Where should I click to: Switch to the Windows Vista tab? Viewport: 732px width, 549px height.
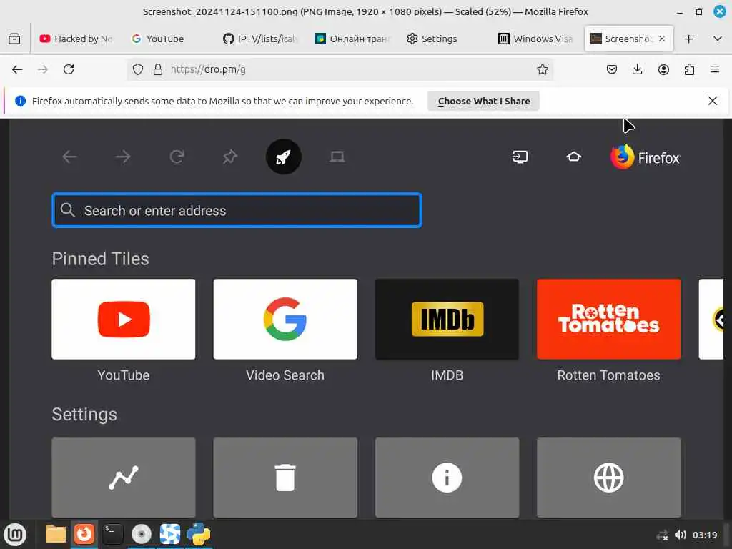[x=536, y=39]
